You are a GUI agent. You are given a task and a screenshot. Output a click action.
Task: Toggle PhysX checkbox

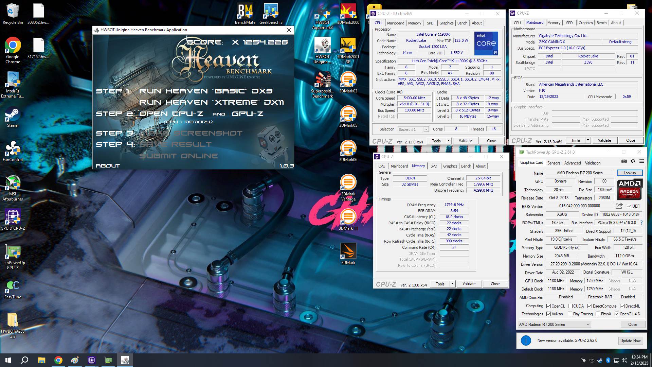pos(598,314)
